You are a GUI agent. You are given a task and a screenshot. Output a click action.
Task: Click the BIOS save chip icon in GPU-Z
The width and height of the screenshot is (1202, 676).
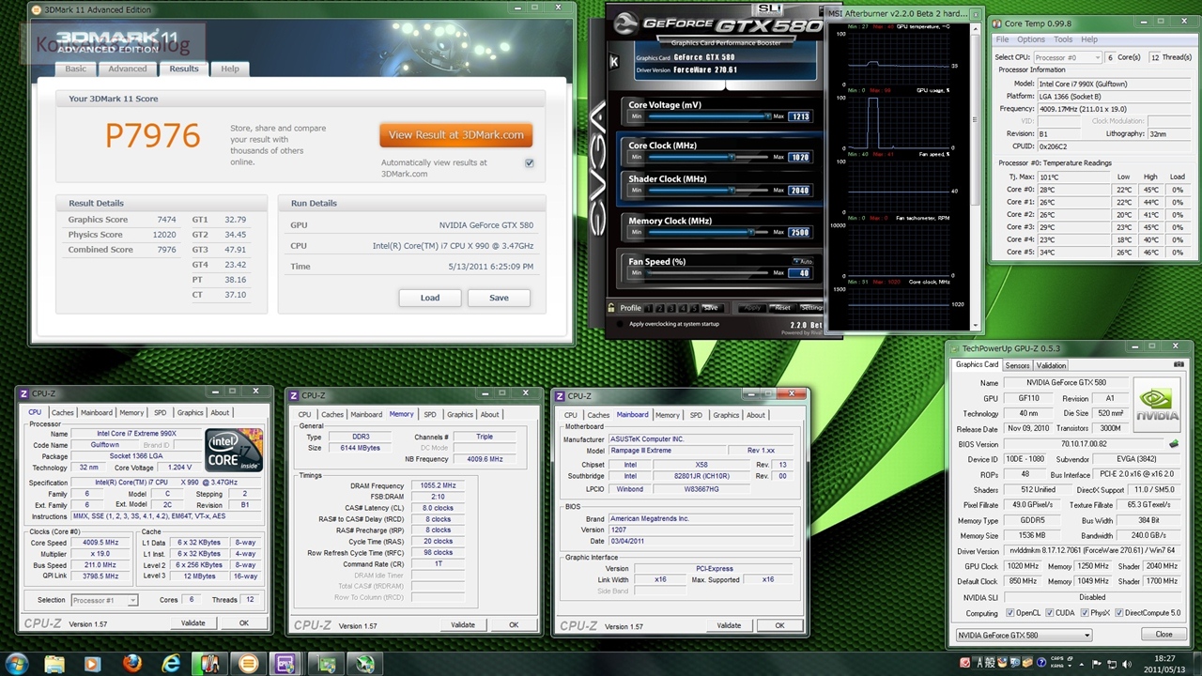[1173, 444]
